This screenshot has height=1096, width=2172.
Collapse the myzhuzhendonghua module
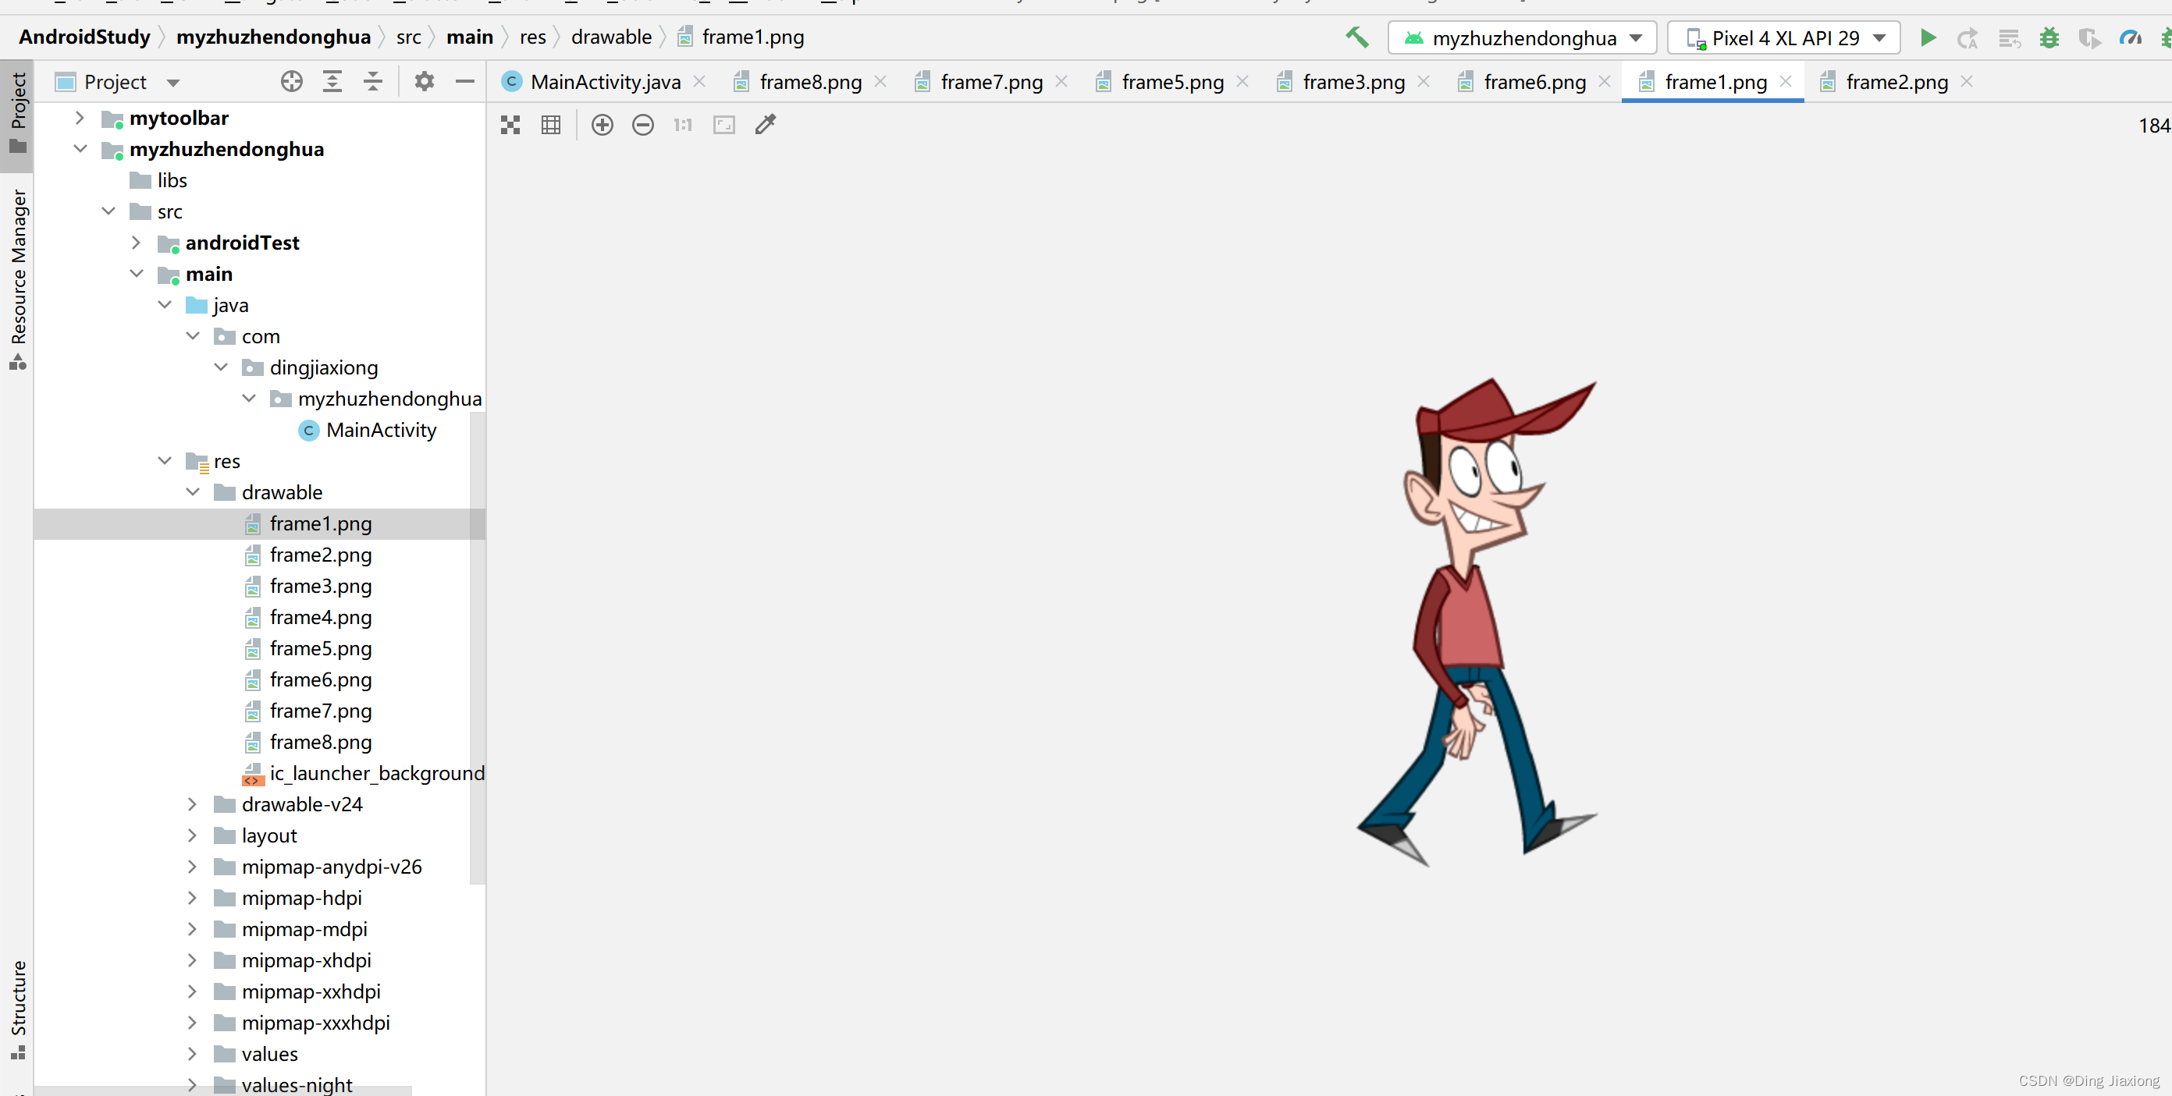(x=80, y=149)
